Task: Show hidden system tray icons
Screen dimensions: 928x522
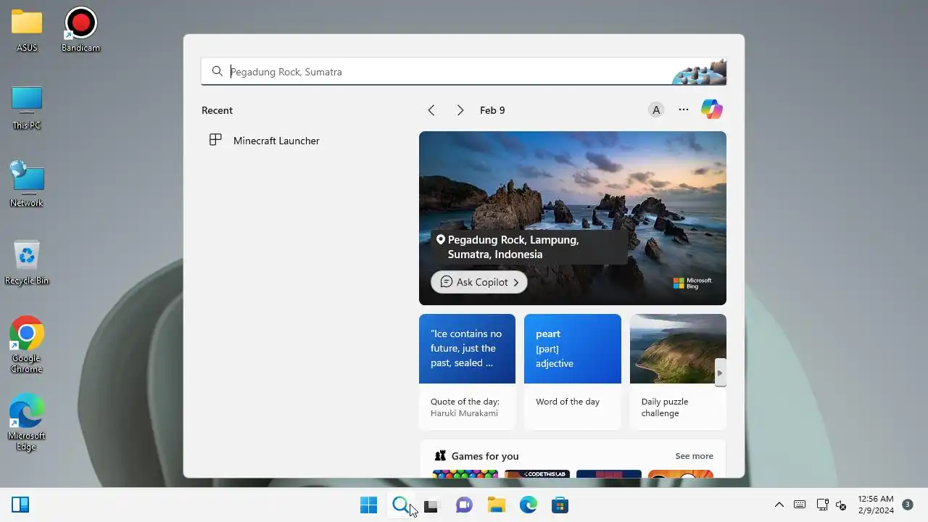Action: click(x=779, y=505)
